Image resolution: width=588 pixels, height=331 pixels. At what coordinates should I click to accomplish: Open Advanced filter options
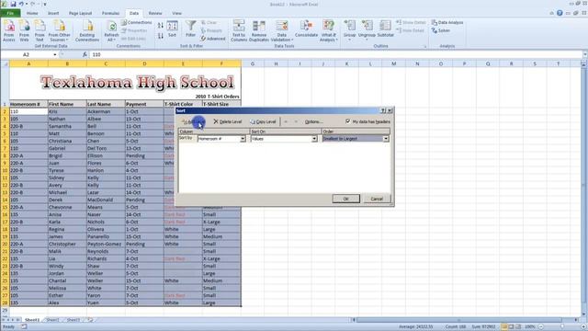click(213, 39)
